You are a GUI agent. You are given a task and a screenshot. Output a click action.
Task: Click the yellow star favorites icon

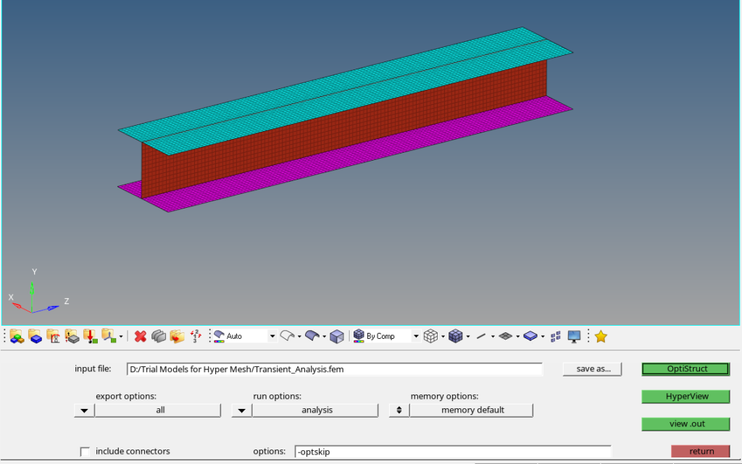(601, 337)
